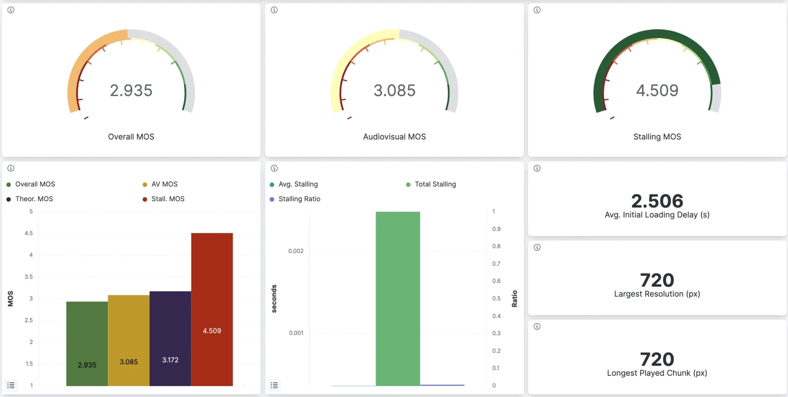Open info icon on MOS bar chart panel
Image resolution: width=788 pixels, height=397 pixels.
[x=11, y=168]
